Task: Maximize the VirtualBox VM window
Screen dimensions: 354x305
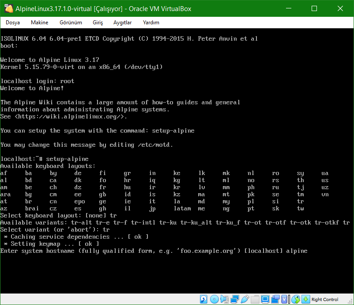Action: click(314, 8)
